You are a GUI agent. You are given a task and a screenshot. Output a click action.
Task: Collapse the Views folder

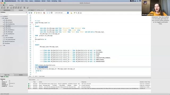pos(2,36)
